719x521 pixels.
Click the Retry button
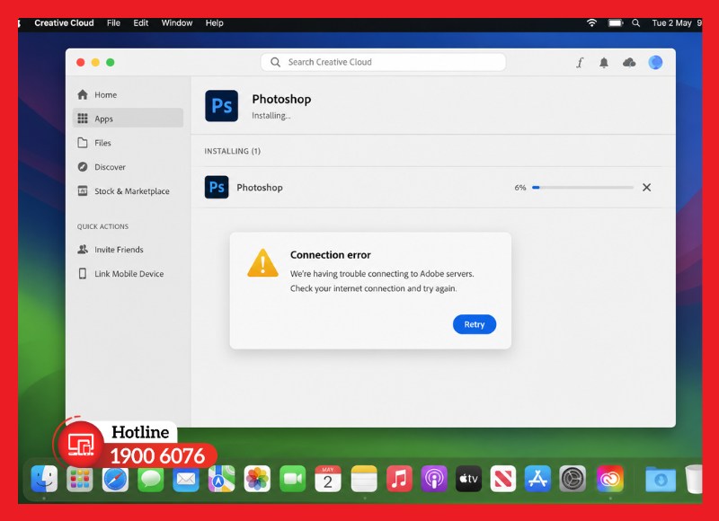pyautogui.click(x=475, y=324)
